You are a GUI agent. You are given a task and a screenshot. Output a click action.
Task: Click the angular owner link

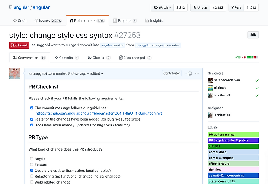click(21, 7)
